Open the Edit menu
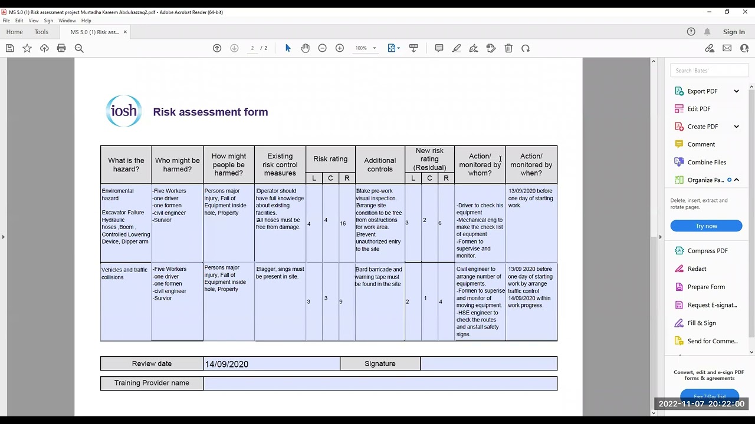This screenshot has width=755, height=424. tap(19, 21)
